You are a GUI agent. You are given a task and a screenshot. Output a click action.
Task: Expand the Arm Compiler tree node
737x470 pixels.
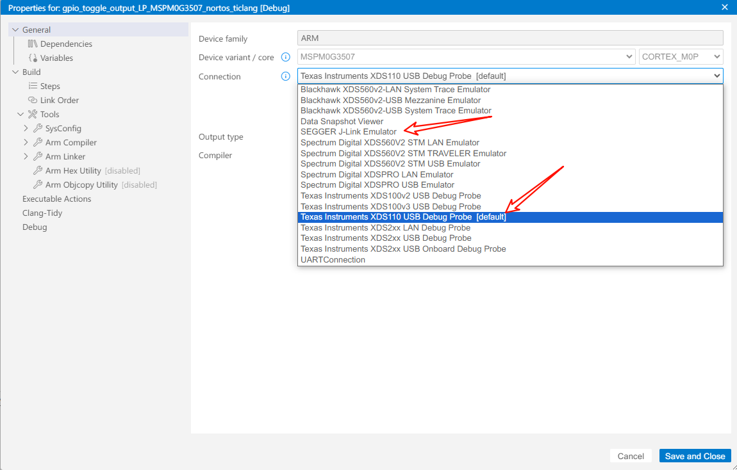(26, 142)
